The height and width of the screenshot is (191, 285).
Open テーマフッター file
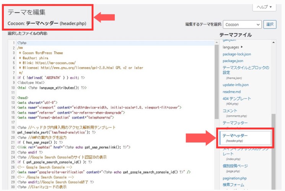[x=235, y=123]
